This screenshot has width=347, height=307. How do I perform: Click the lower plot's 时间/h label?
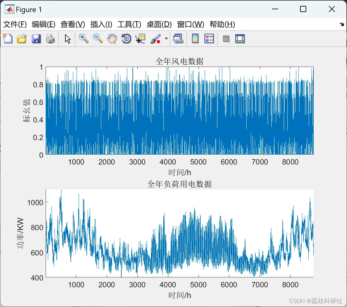[179, 295]
